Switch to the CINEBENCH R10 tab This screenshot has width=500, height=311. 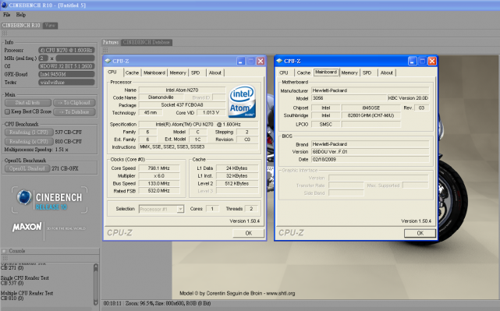(21, 25)
